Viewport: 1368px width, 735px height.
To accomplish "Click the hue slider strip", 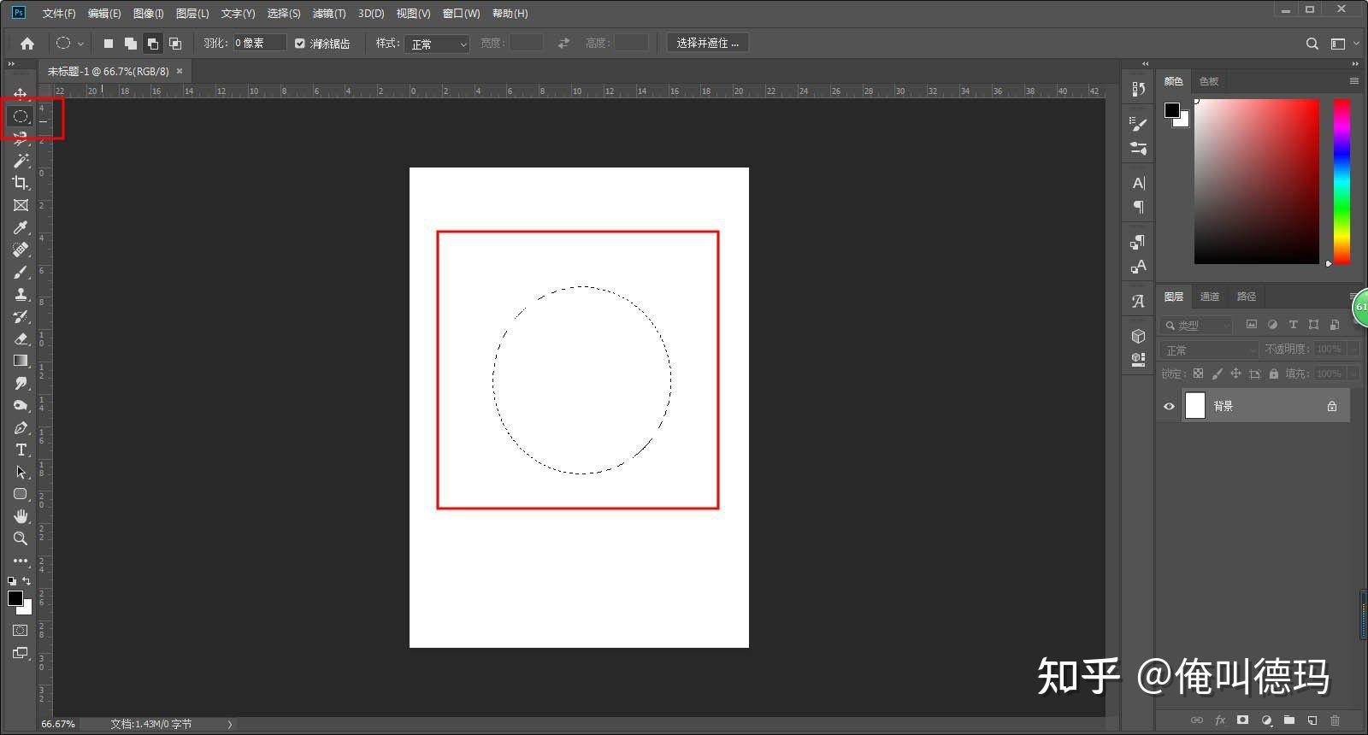I will click(1342, 181).
